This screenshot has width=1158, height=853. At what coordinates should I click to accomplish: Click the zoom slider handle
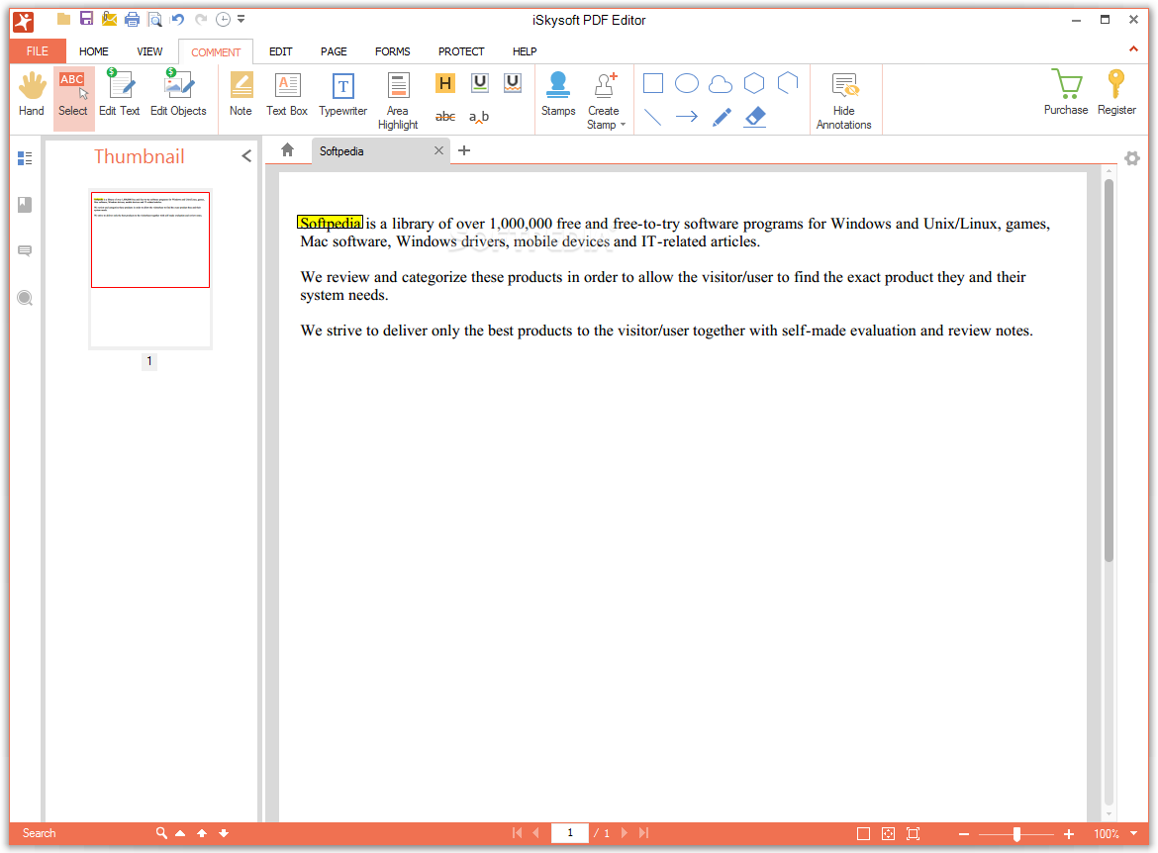(1016, 834)
